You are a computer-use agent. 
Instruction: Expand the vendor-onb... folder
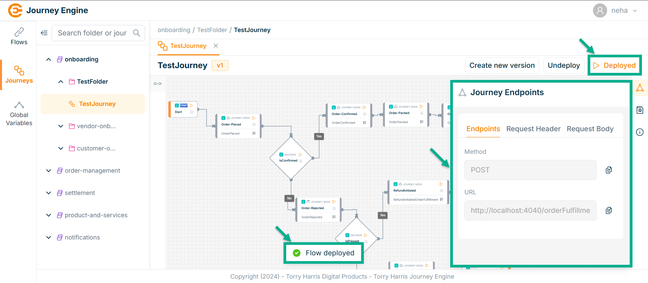(x=61, y=126)
